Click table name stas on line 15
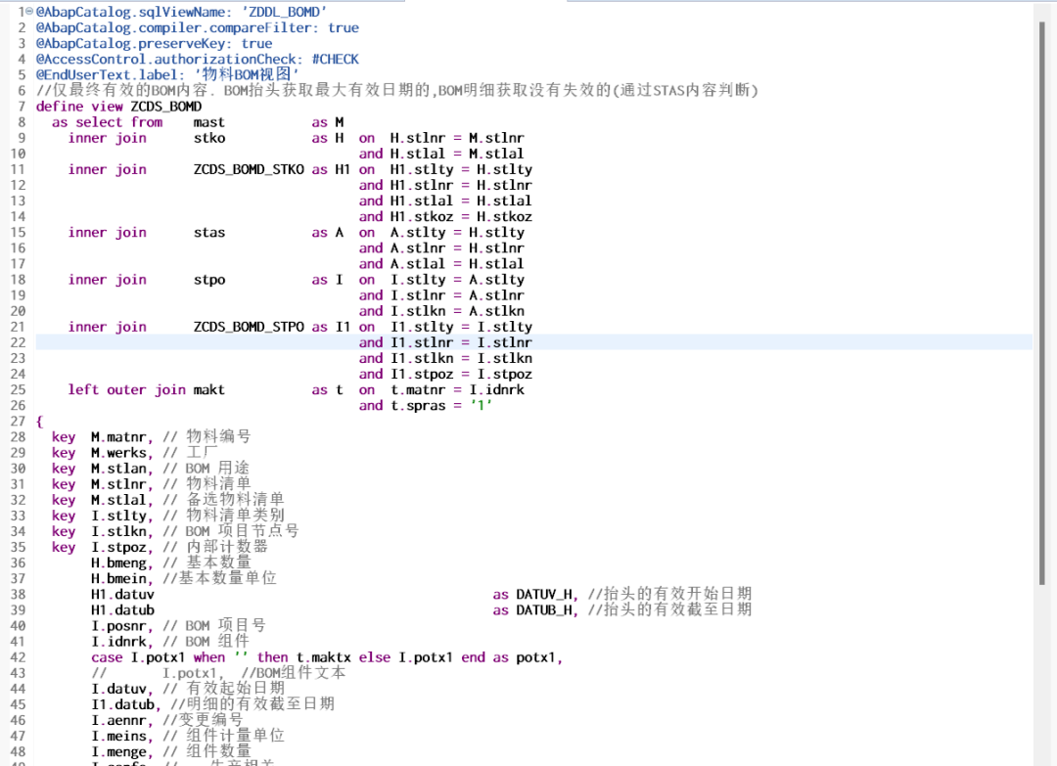Image resolution: width=1057 pixels, height=766 pixels. [x=209, y=233]
